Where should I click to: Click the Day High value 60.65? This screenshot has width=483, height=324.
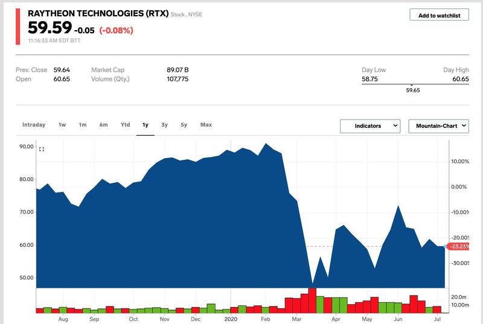pos(461,79)
